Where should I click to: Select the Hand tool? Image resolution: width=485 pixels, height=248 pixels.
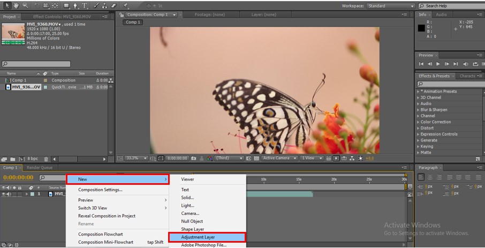17,5
